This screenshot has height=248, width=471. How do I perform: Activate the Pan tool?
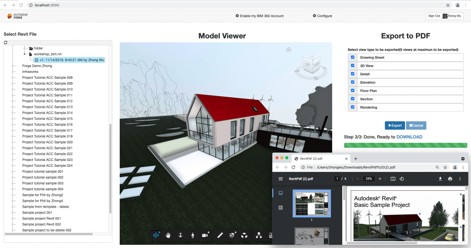(x=168, y=235)
